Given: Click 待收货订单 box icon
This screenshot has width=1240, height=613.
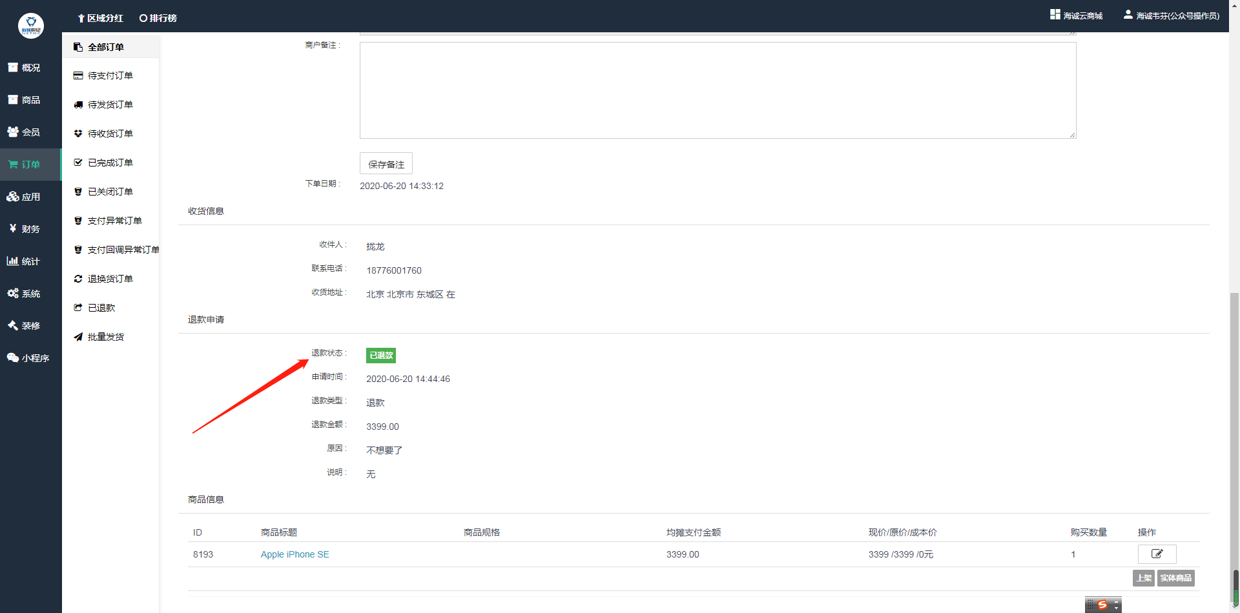Looking at the screenshot, I should (78, 134).
